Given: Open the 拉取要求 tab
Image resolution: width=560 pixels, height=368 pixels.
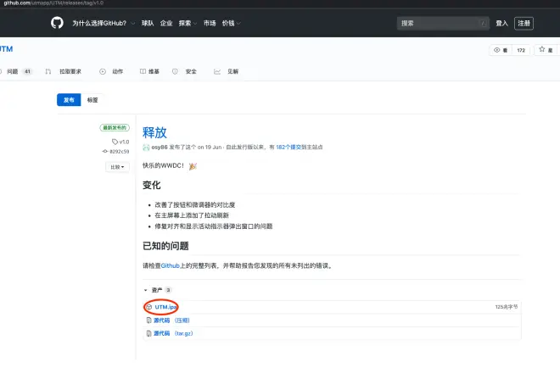Looking at the screenshot, I should 70,71.
